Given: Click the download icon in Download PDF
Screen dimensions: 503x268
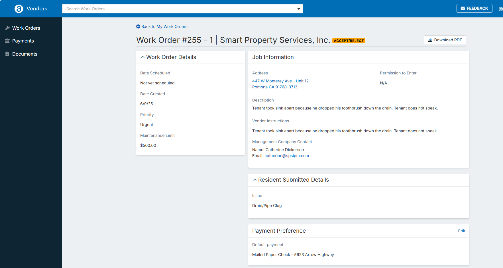Looking at the screenshot, I should click(x=430, y=40).
